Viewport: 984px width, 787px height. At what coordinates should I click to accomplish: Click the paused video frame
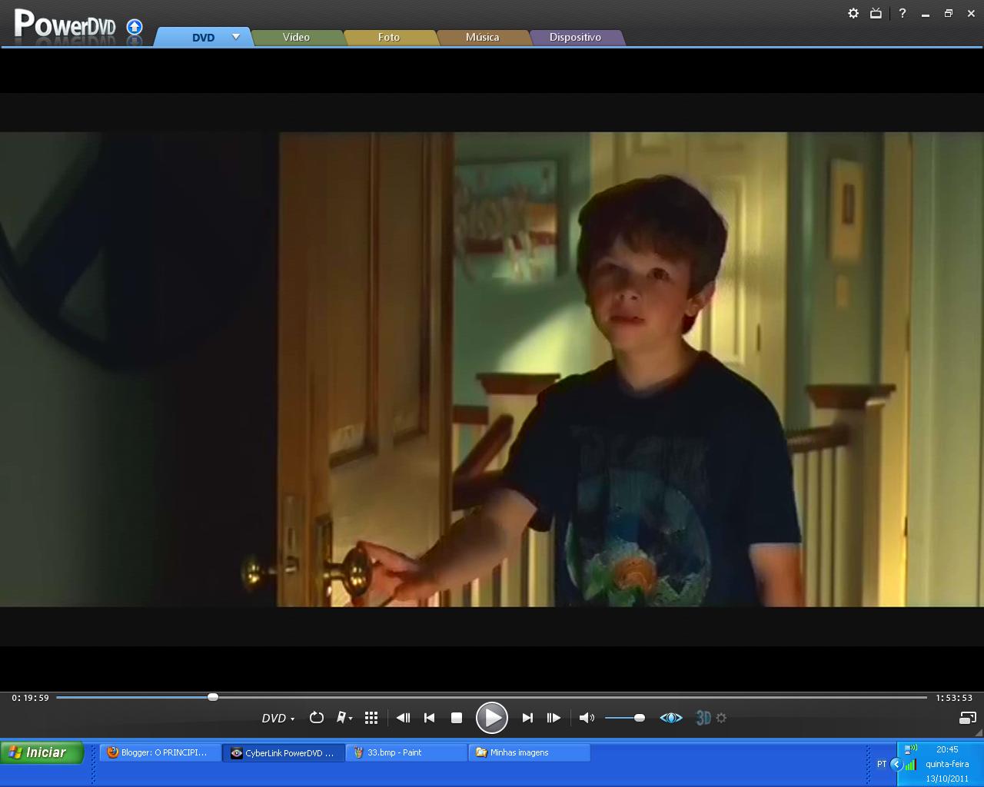[492, 369]
